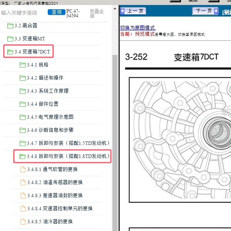Image resolution: width=231 pixels, height=231 pixels.
Task: Expand 3.4.7 拆卸与安装（搭配1.5TD发动机）
Action: (x=69, y=143)
